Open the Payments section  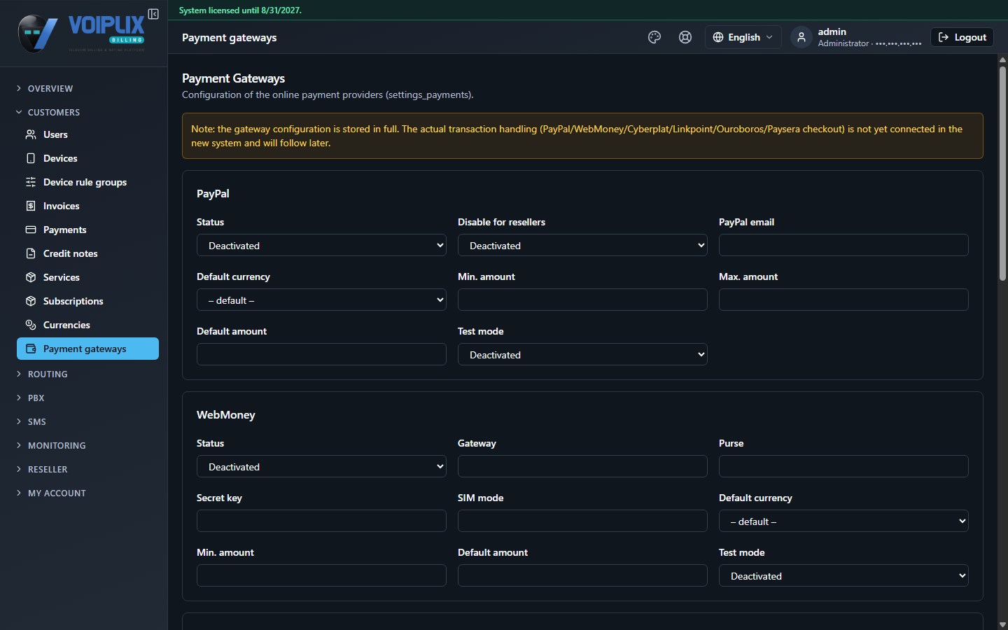[87, 230]
